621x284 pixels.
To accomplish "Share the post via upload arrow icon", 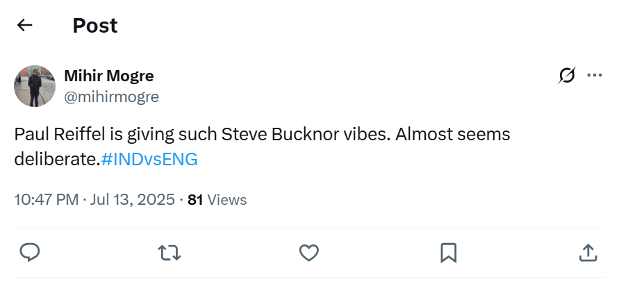I will (588, 252).
